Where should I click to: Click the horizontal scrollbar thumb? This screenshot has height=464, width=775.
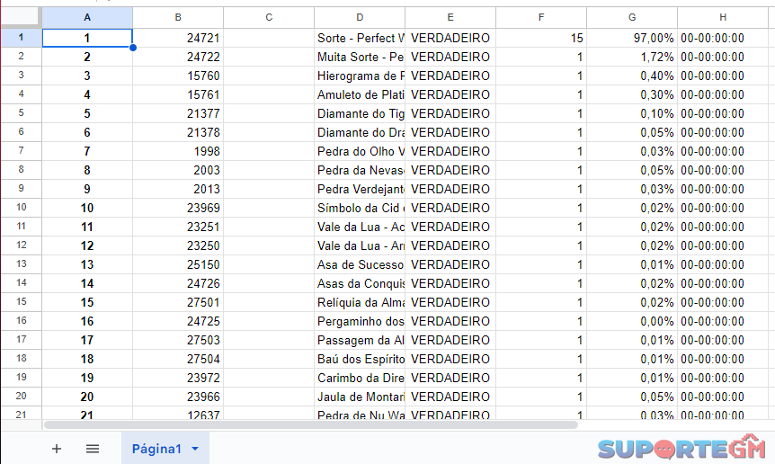(310, 424)
